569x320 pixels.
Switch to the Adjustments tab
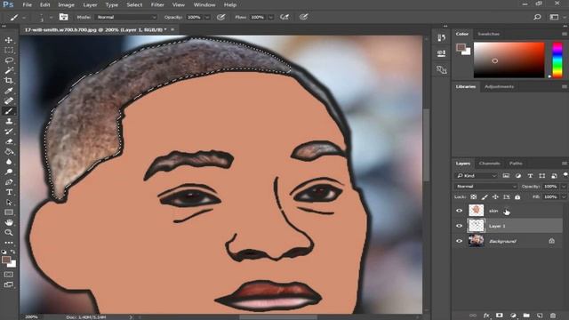[x=499, y=87]
